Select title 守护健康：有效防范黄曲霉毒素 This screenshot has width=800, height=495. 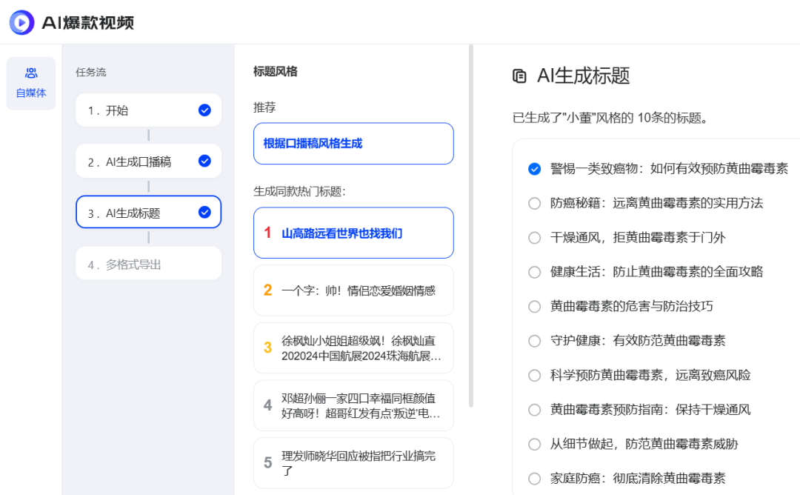(534, 341)
